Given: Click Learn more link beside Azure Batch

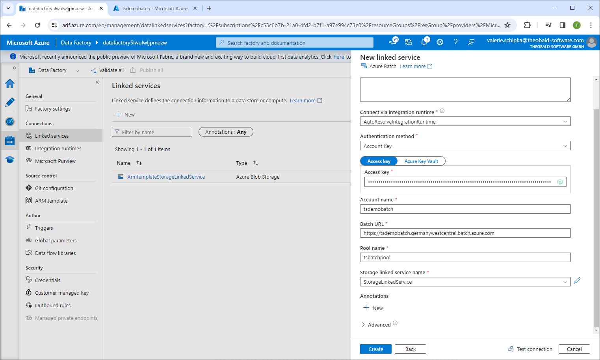Looking at the screenshot, I should pyautogui.click(x=416, y=66).
